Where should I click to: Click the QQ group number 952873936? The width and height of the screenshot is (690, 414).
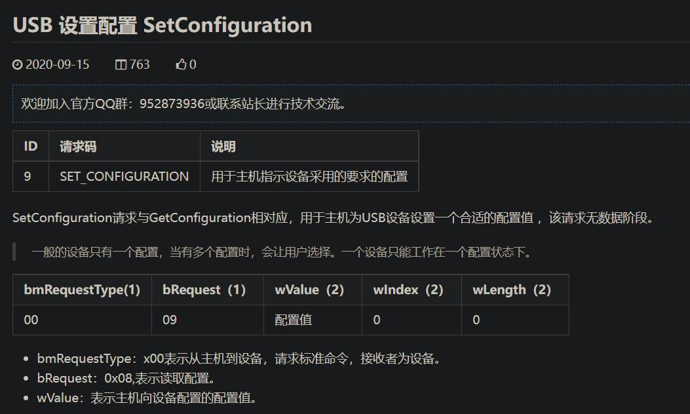point(172,104)
